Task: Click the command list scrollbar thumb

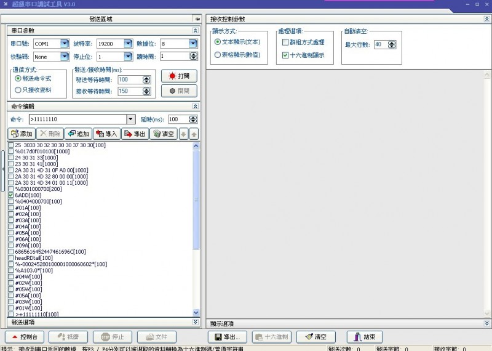Action: coord(196,200)
